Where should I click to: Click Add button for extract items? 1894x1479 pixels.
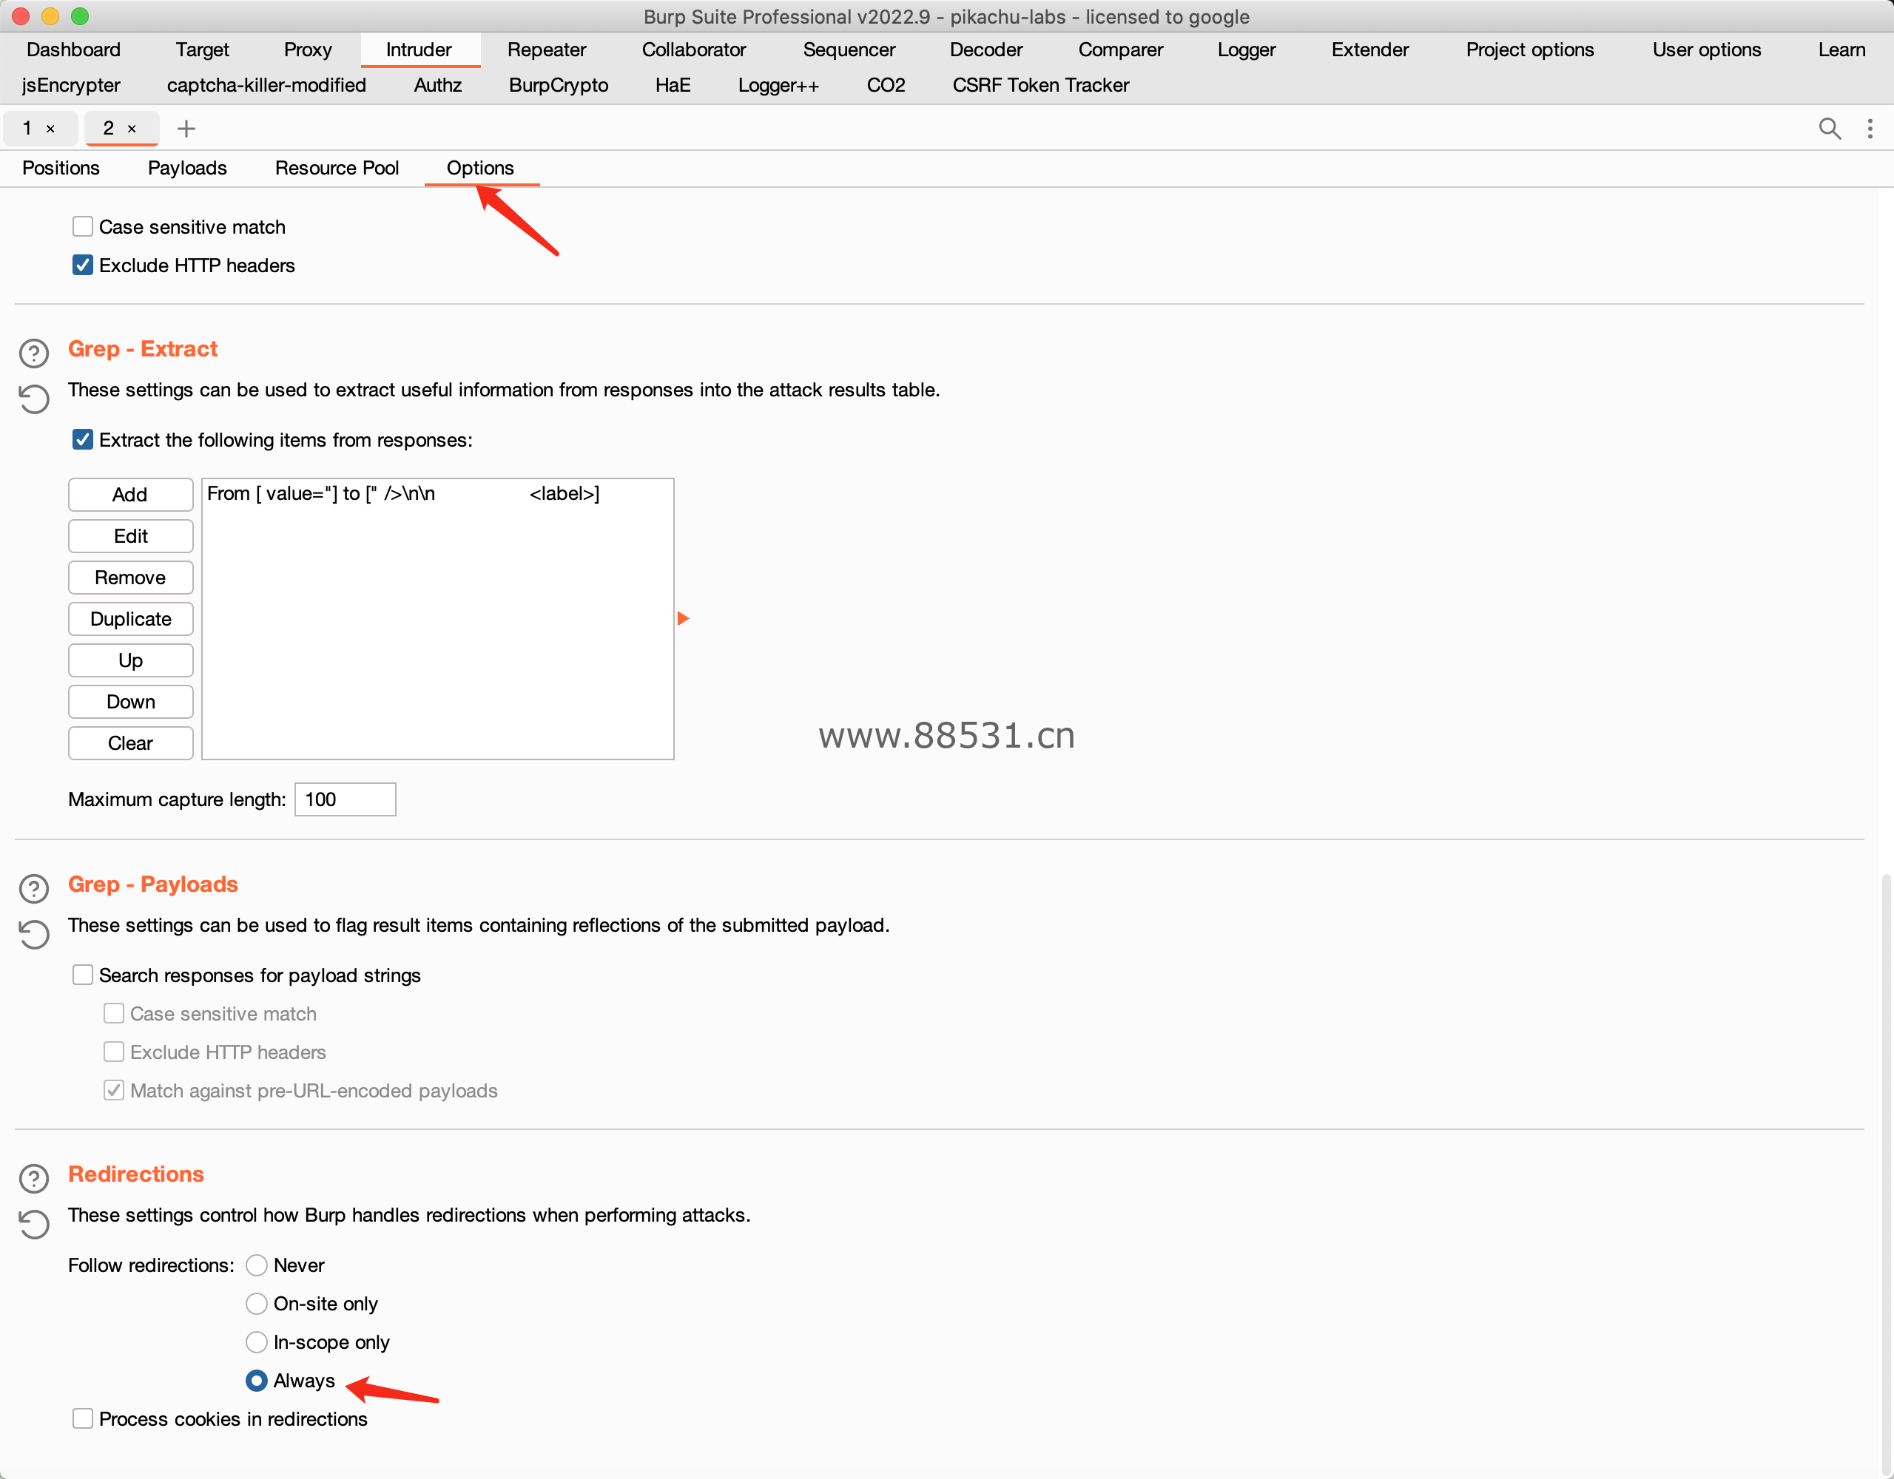click(x=130, y=494)
